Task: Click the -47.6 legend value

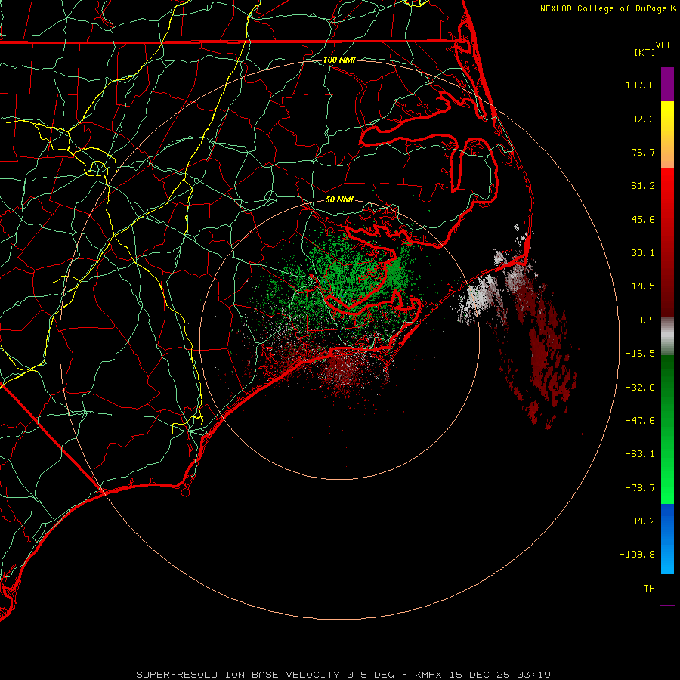Action: point(640,421)
